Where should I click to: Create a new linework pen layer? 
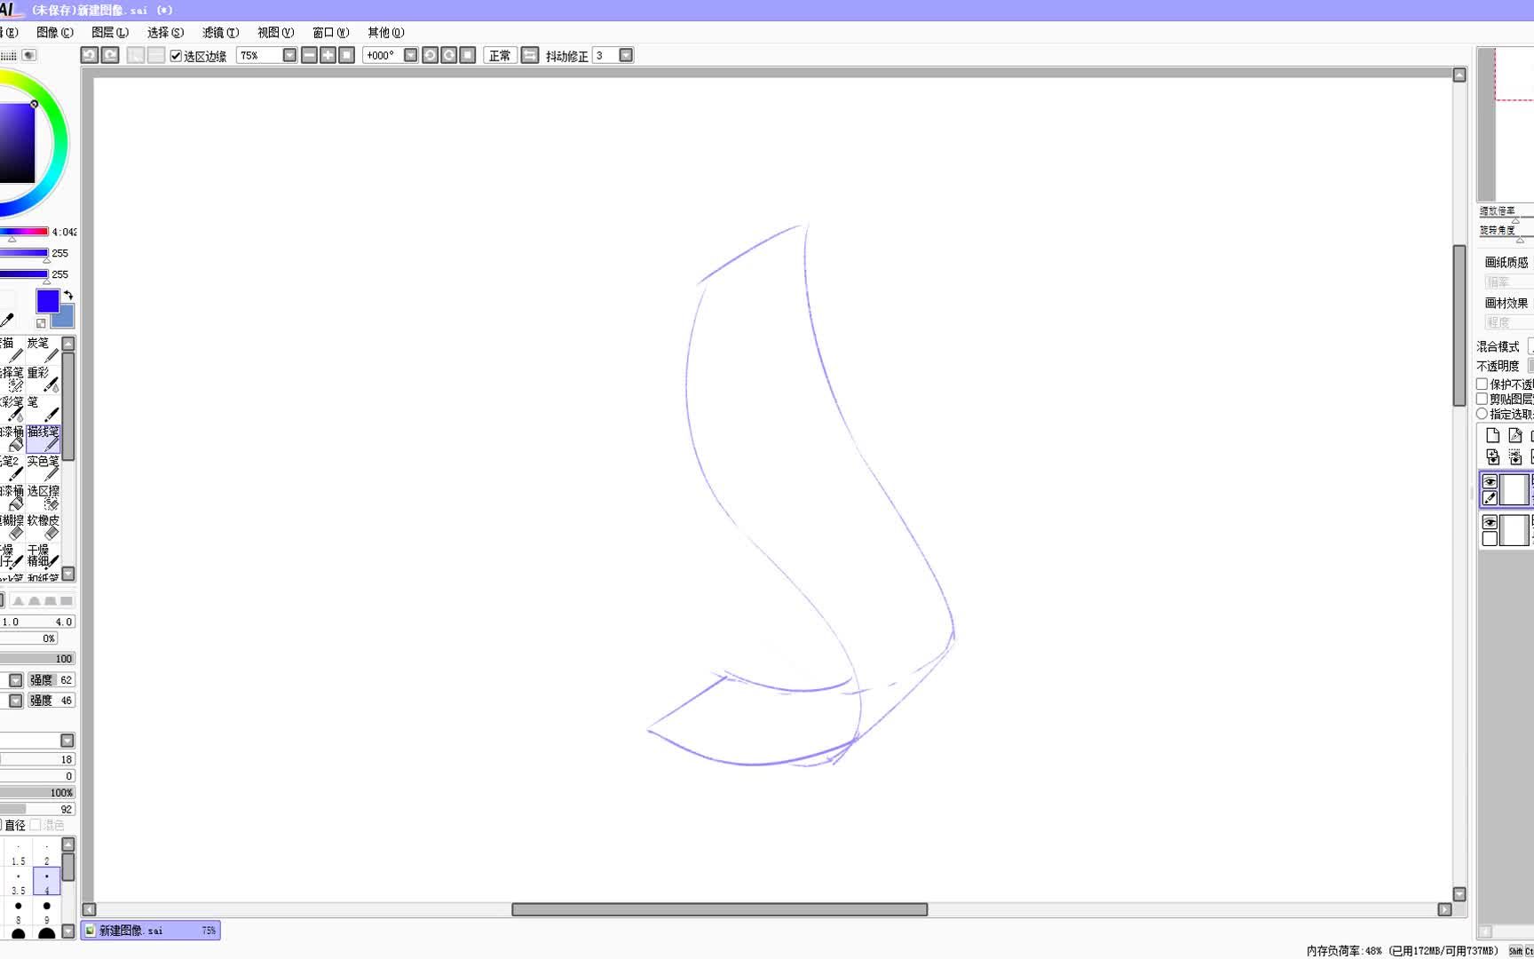coord(1515,435)
